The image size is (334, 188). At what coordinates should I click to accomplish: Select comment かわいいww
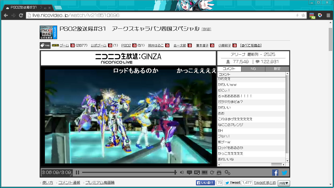251,85
